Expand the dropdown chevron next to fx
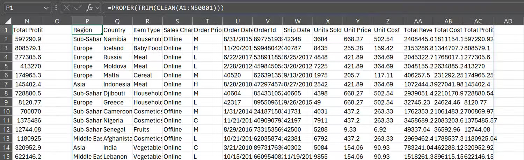 [x=97, y=8]
